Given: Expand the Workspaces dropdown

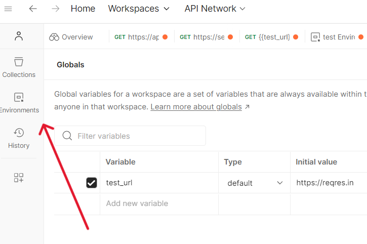Looking at the screenshot, I should [139, 9].
